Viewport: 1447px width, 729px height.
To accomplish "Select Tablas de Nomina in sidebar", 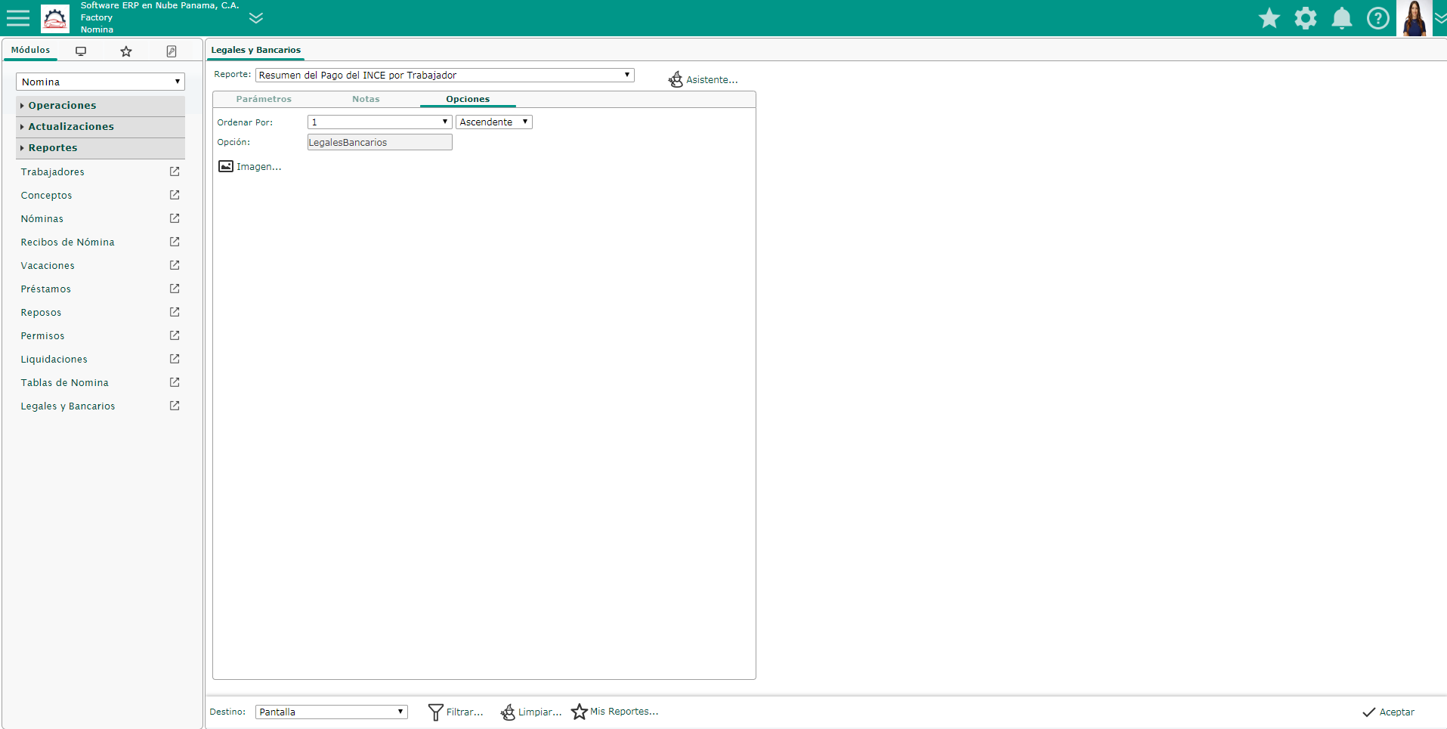I will (x=65, y=383).
